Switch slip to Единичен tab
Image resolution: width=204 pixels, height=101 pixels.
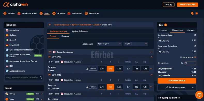tap(163, 30)
